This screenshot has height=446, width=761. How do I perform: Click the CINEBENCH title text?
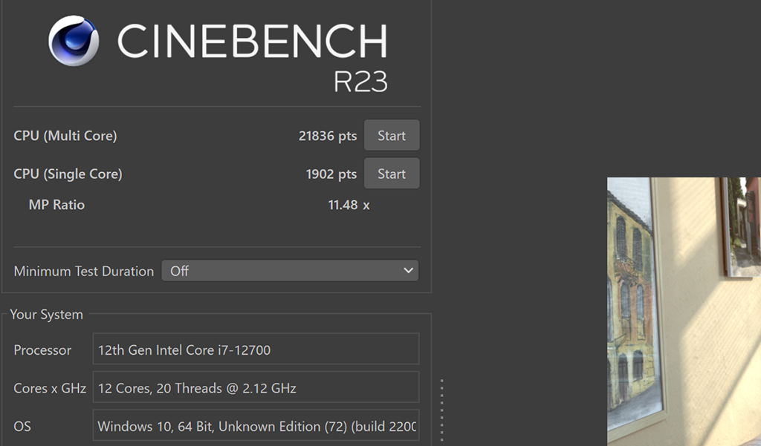(x=253, y=42)
